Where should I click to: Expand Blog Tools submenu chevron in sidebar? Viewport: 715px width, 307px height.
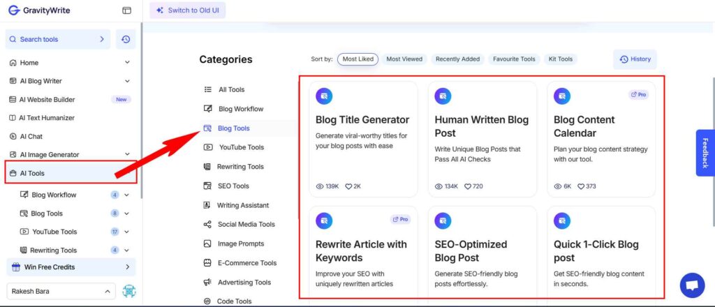click(127, 214)
